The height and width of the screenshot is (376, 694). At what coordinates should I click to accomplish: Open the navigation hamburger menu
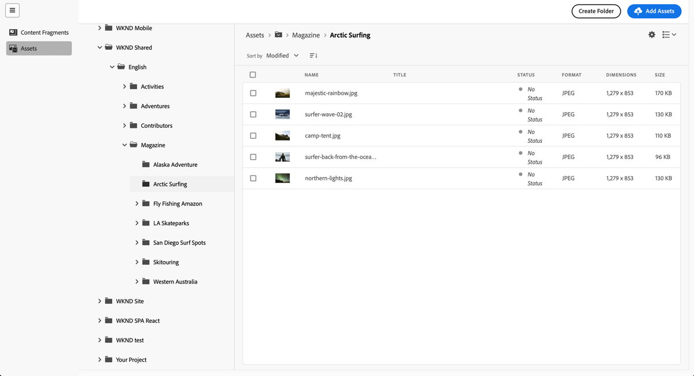pyautogui.click(x=12, y=10)
